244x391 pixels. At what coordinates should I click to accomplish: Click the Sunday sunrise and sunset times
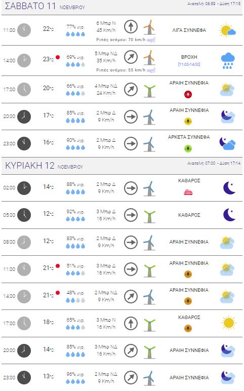point(214,163)
